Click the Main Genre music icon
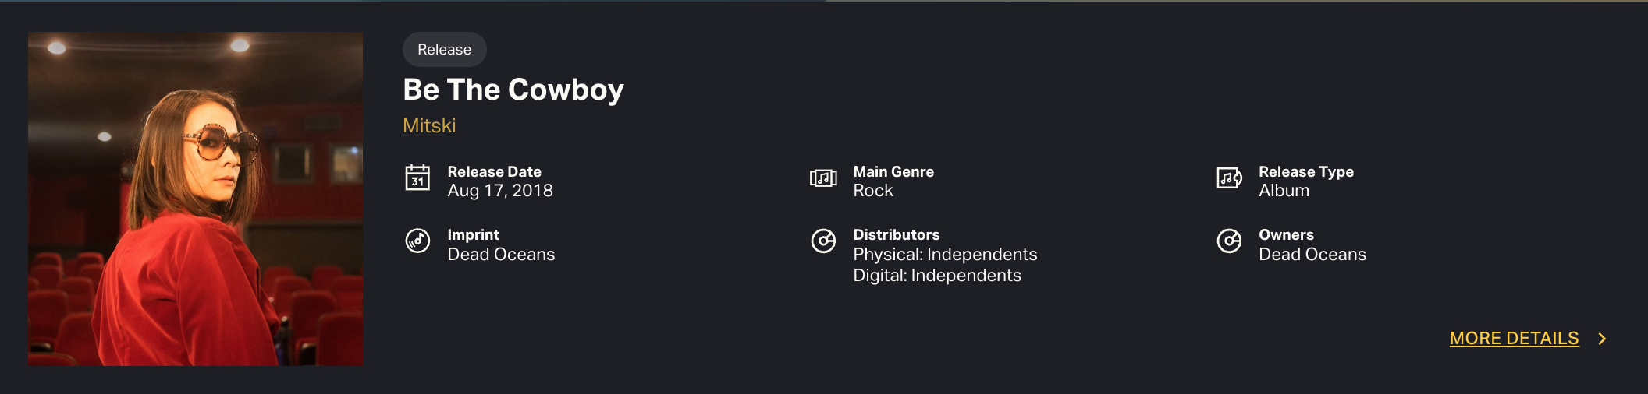The height and width of the screenshot is (394, 1648). (823, 178)
